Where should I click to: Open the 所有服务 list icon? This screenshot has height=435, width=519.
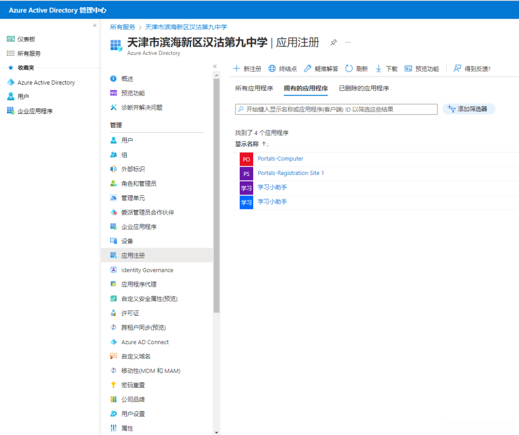click(x=11, y=53)
